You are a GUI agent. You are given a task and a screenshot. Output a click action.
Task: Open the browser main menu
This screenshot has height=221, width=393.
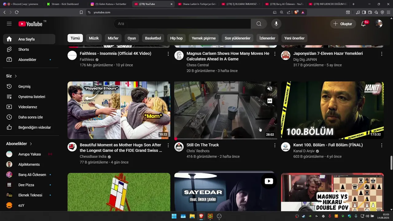click(388, 12)
